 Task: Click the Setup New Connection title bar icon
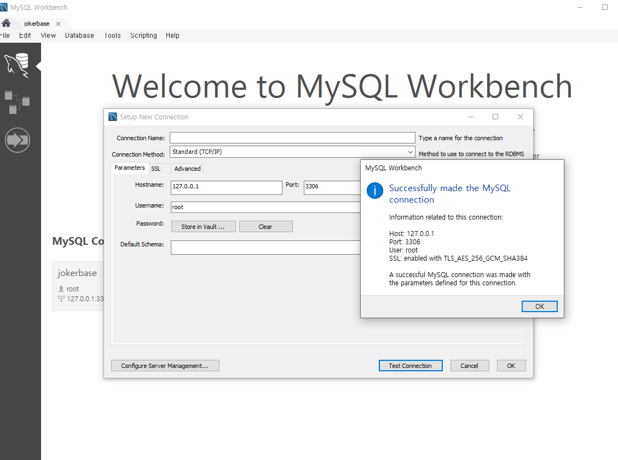tap(113, 117)
